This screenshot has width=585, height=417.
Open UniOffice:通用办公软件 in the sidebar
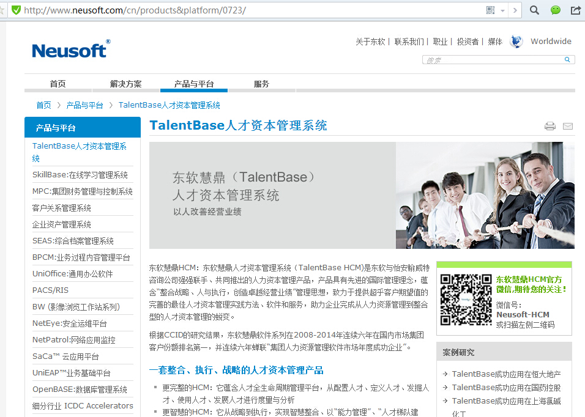(72, 274)
